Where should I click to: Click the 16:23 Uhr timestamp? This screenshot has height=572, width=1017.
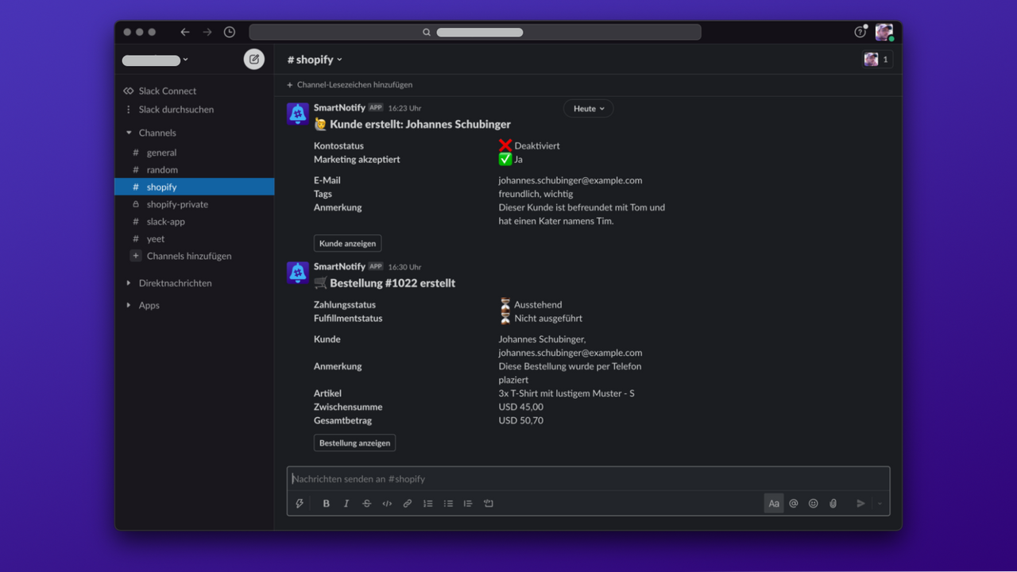404,108
